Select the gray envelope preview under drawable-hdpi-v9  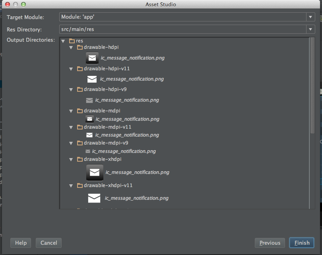(89, 100)
